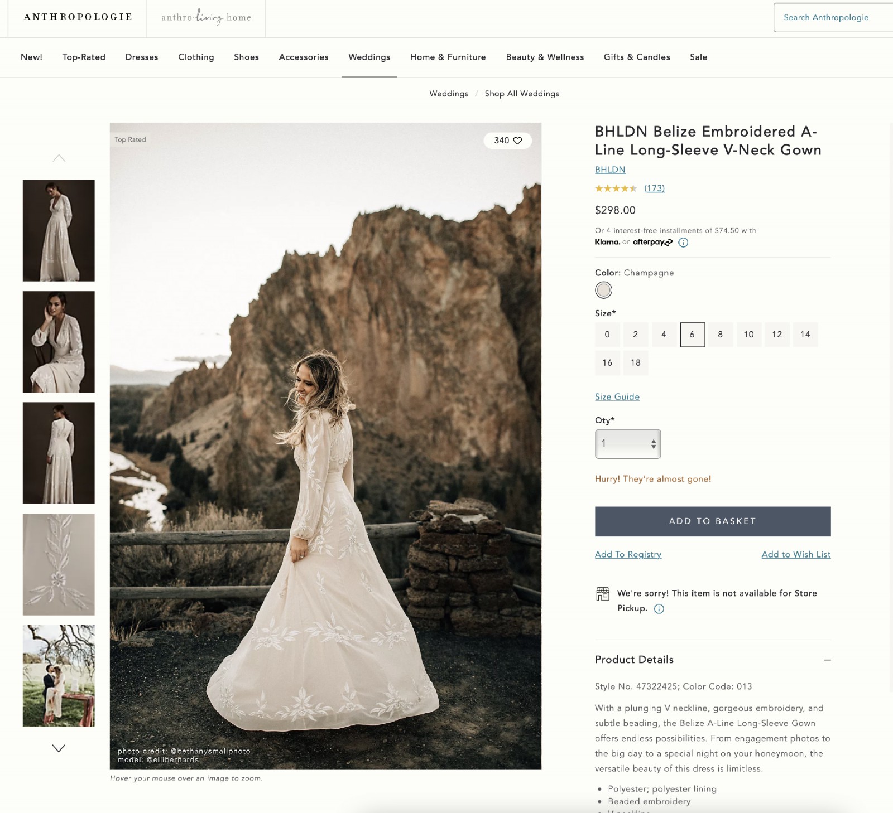The width and height of the screenshot is (893, 813).
Task: Click the store pickup info icon
Action: [660, 609]
